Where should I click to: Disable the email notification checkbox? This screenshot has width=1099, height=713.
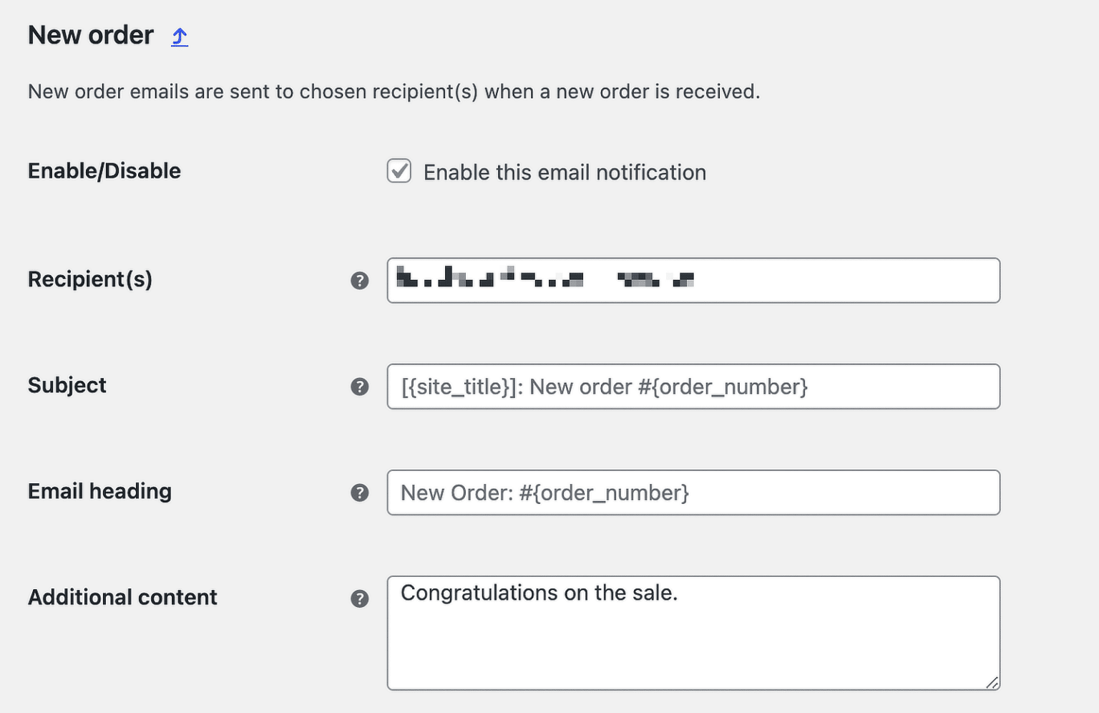pos(399,172)
